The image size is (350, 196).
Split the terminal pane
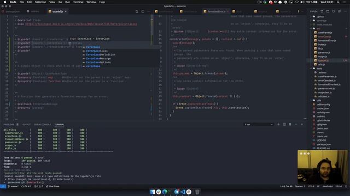click(284, 125)
